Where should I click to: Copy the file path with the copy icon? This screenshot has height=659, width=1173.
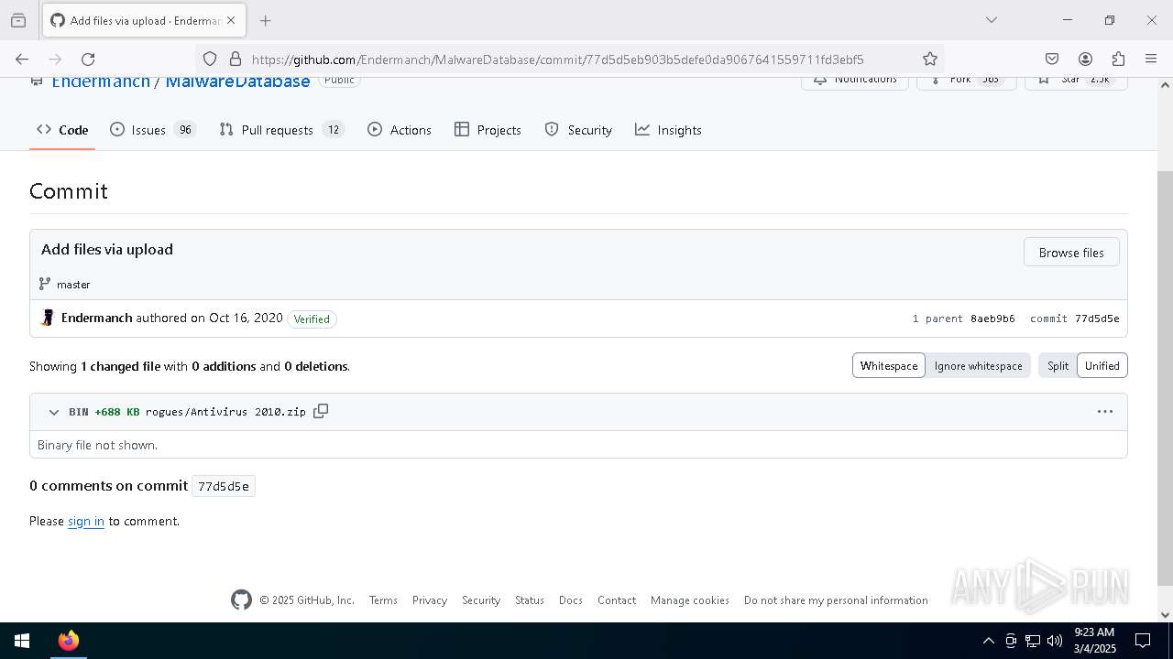point(321,411)
